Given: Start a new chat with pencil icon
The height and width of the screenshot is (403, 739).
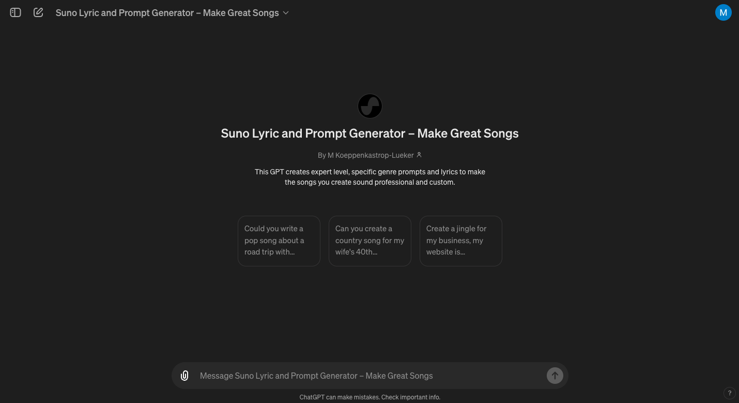Looking at the screenshot, I should tap(38, 12).
